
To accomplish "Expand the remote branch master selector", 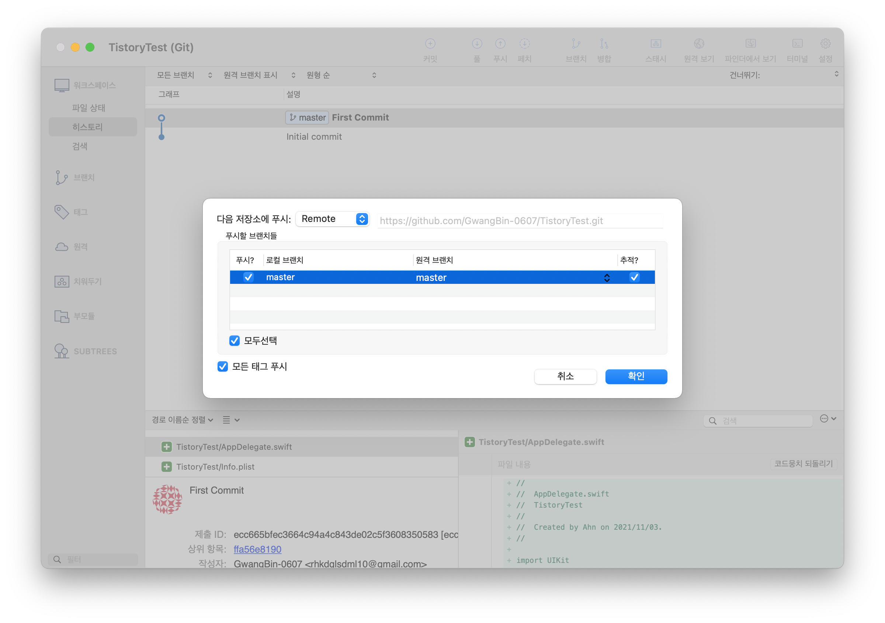I will point(607,278).
